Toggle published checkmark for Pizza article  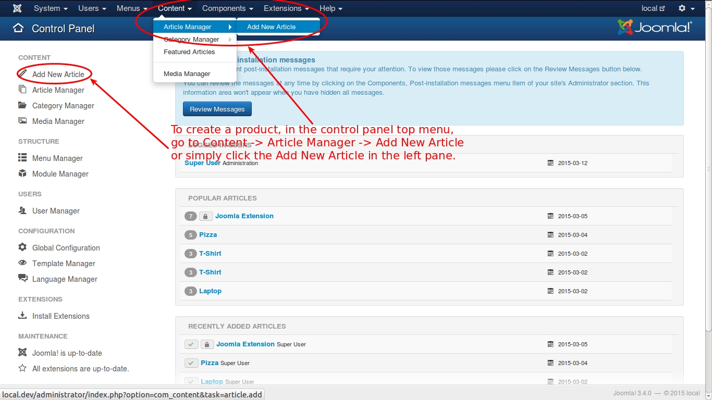(x=191, y=363)
